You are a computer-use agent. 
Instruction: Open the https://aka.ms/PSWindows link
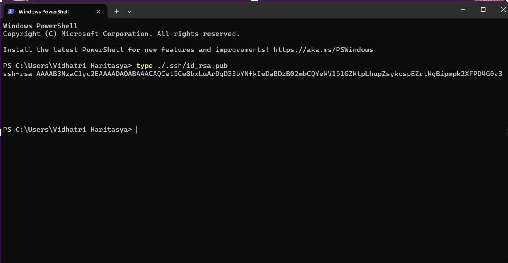(x=323, y=50)
